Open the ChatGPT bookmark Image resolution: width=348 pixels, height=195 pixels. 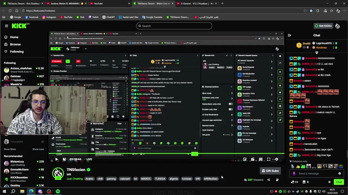(x=108, y=17)
